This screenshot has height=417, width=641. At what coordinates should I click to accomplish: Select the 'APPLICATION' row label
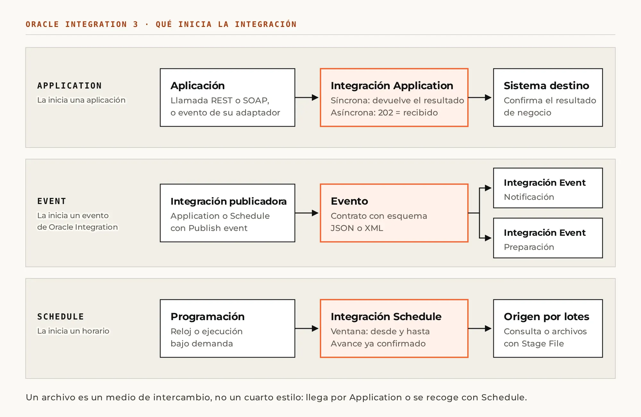tap(69, 86)
